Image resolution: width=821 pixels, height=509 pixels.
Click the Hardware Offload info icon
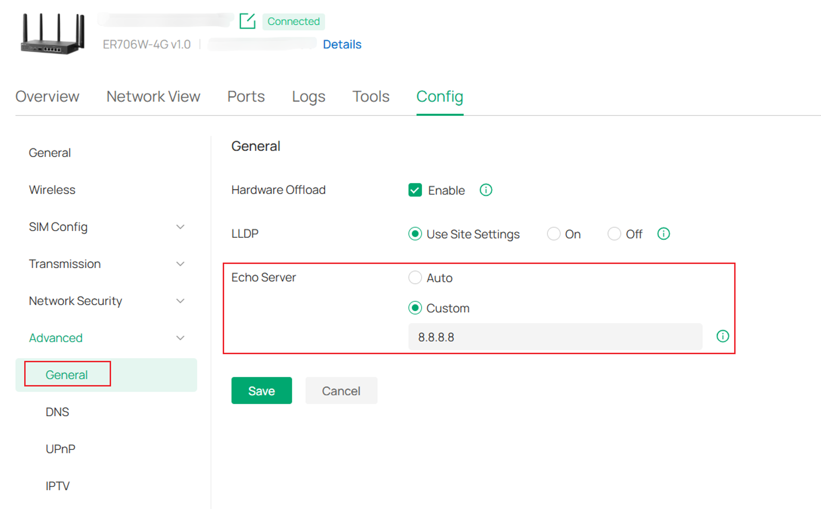click(485, 190)
